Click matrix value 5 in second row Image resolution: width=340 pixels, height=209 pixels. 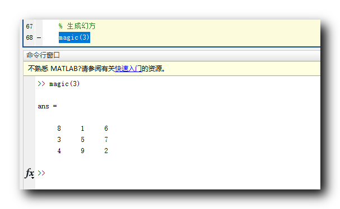tap(82, 140)
